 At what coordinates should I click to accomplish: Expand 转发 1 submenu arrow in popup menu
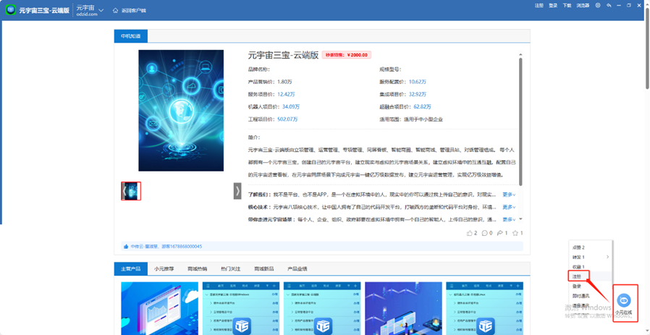pyautogui.click(x=608, y=257)
